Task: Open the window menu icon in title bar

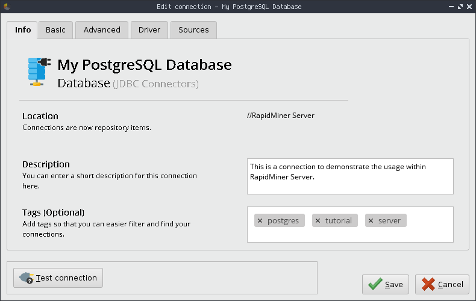Action: click(7, 7)
